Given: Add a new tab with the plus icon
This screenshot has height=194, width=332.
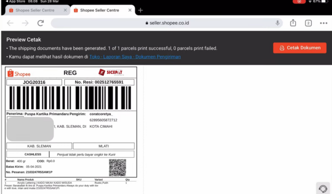Looking at the screenshot, I should click(141, 10).
